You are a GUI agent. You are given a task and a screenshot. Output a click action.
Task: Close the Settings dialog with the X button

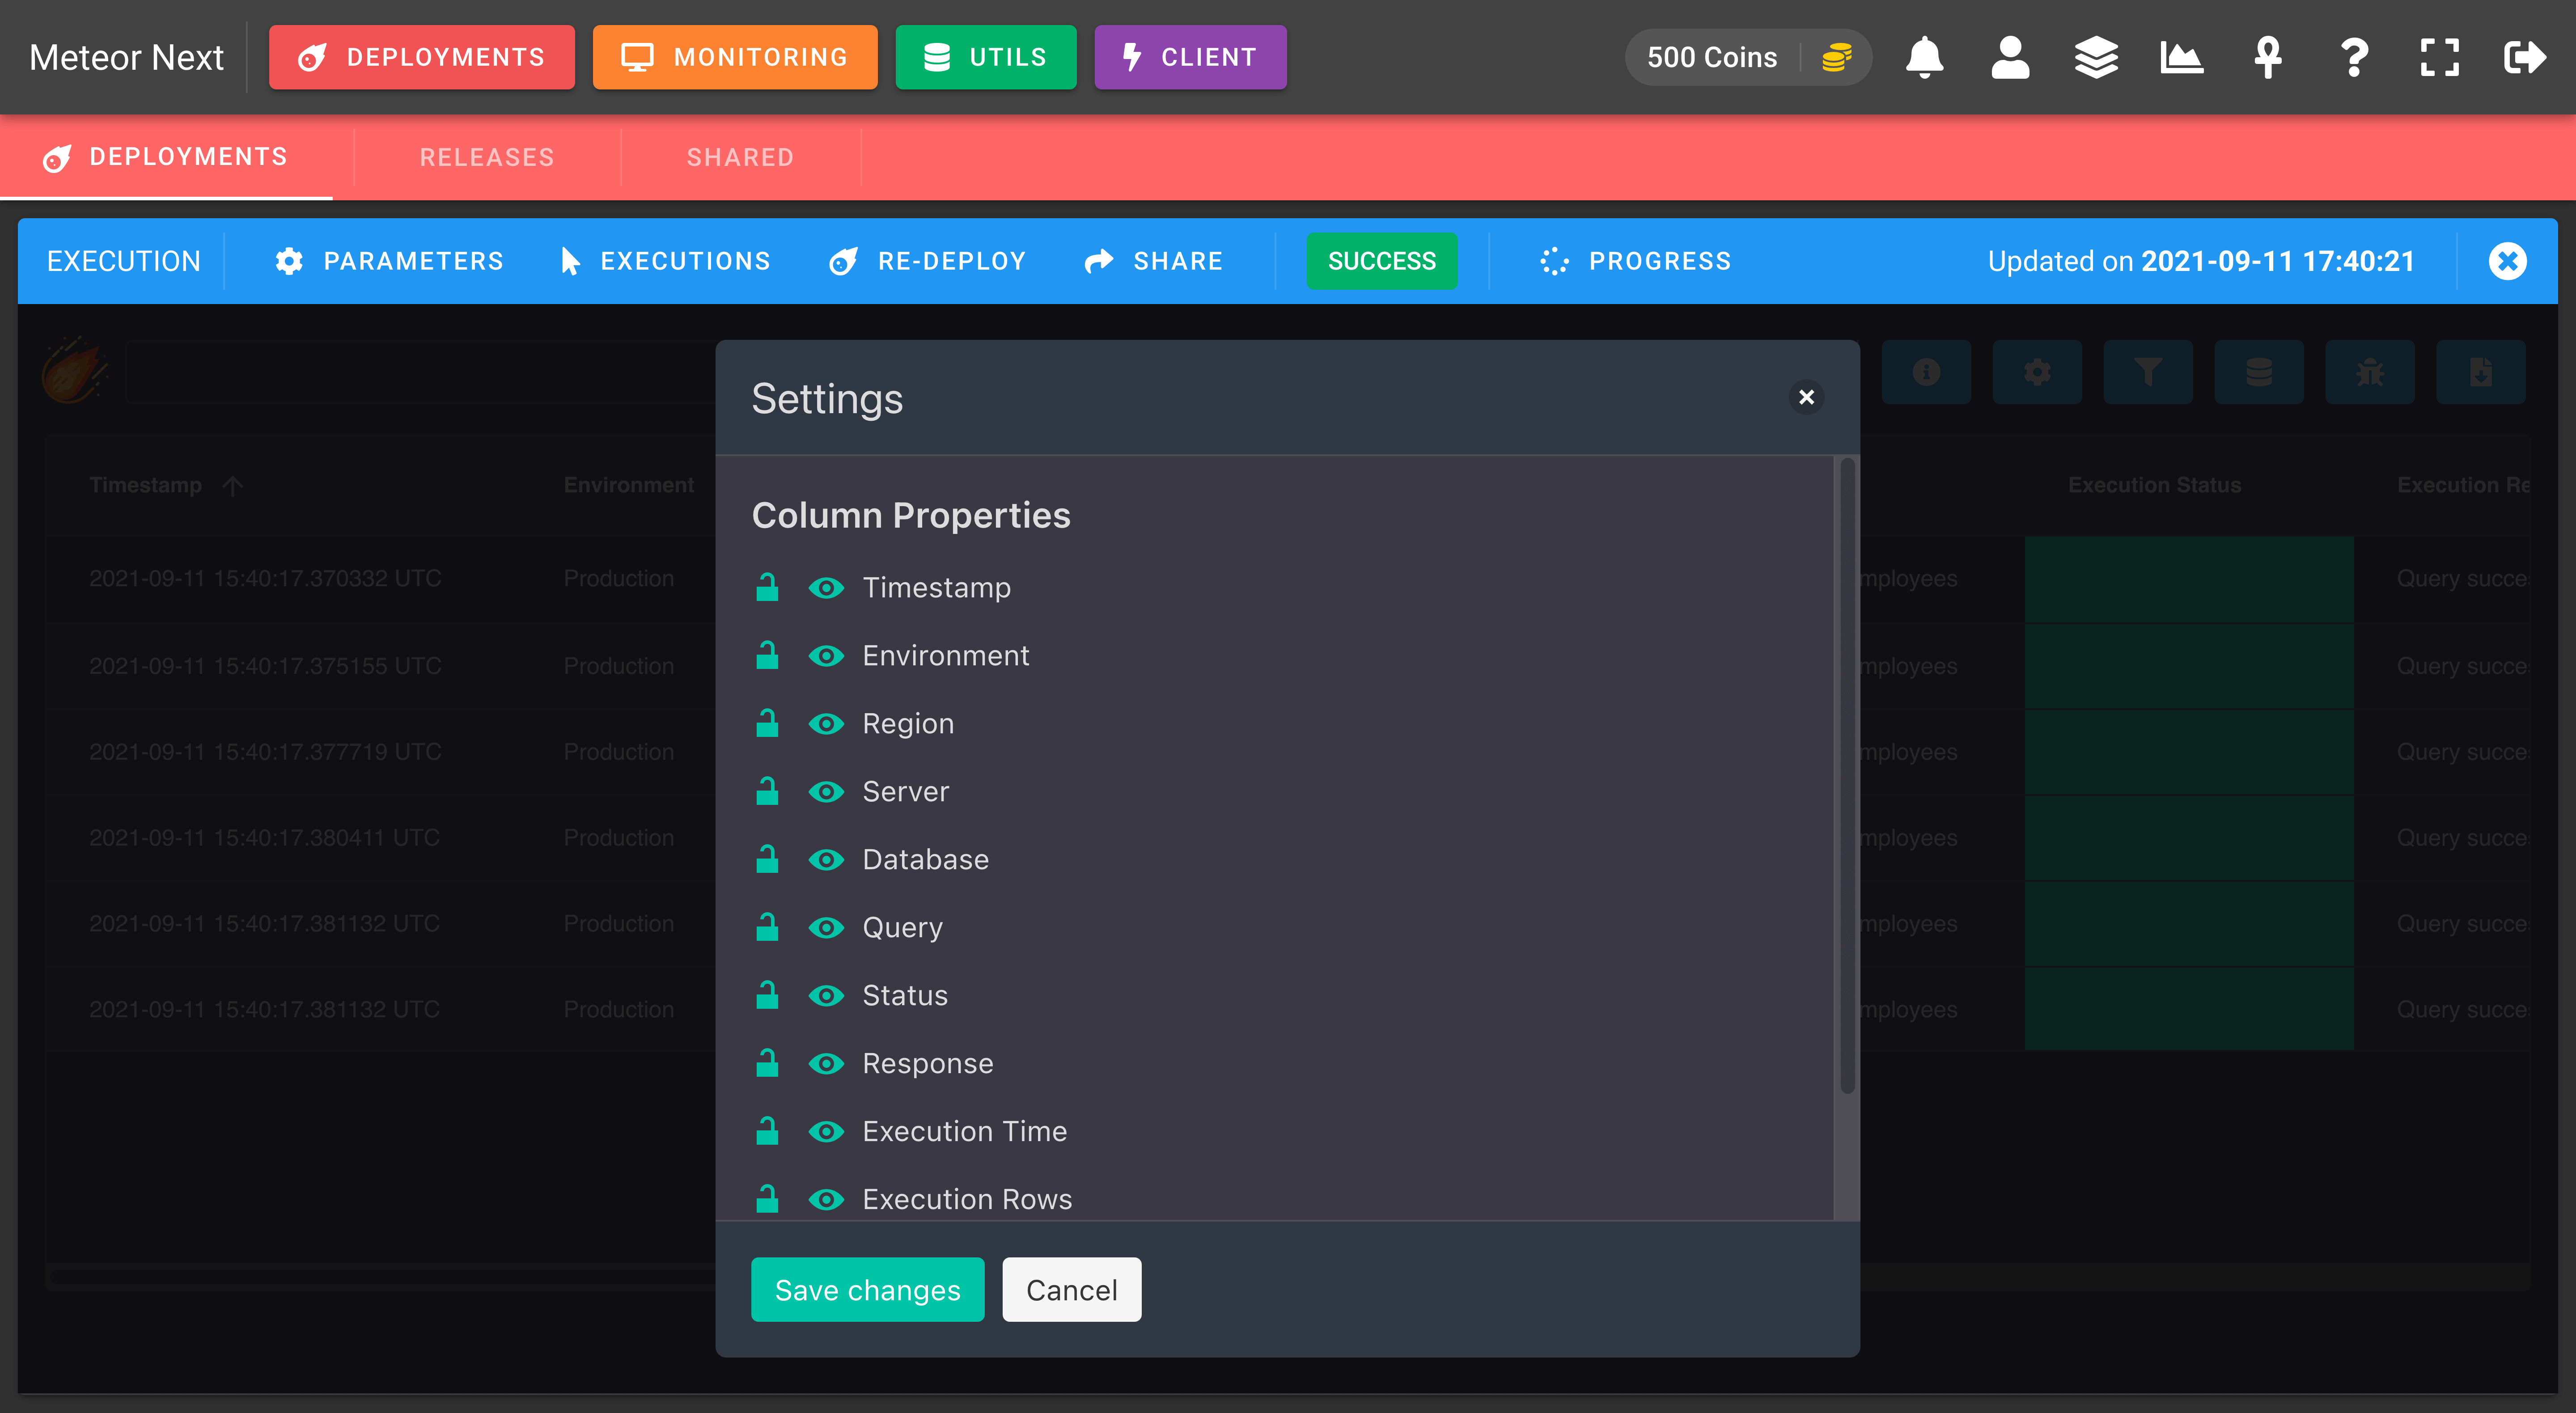point(1806,397)
